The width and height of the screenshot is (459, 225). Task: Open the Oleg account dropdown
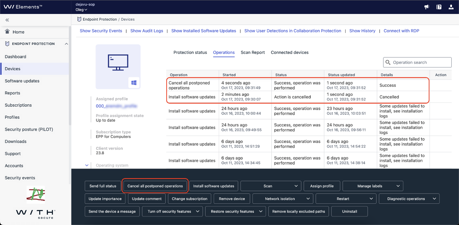[81, 10]
